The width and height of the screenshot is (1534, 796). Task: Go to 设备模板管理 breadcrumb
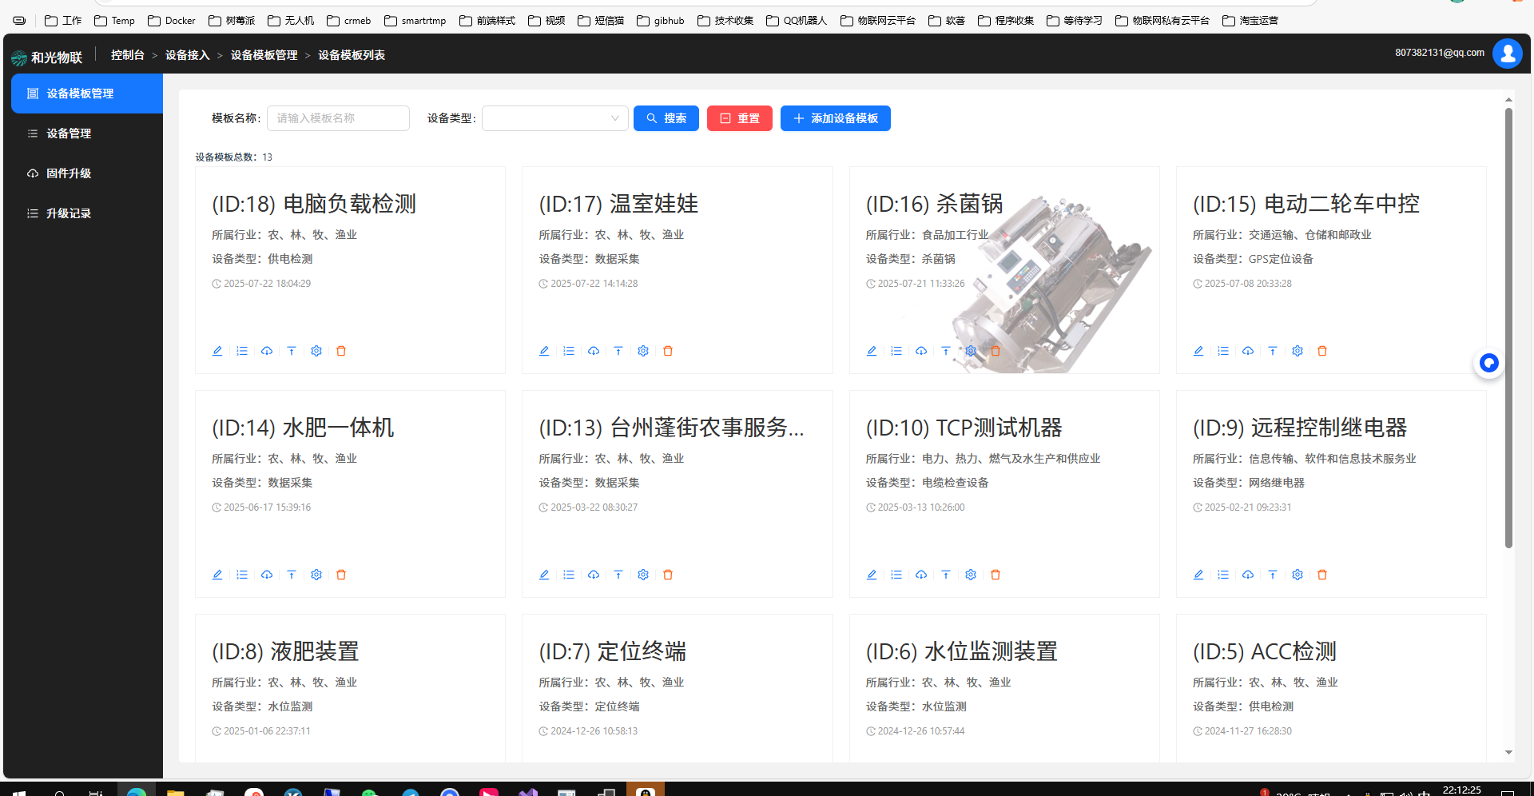pos(264,55)
